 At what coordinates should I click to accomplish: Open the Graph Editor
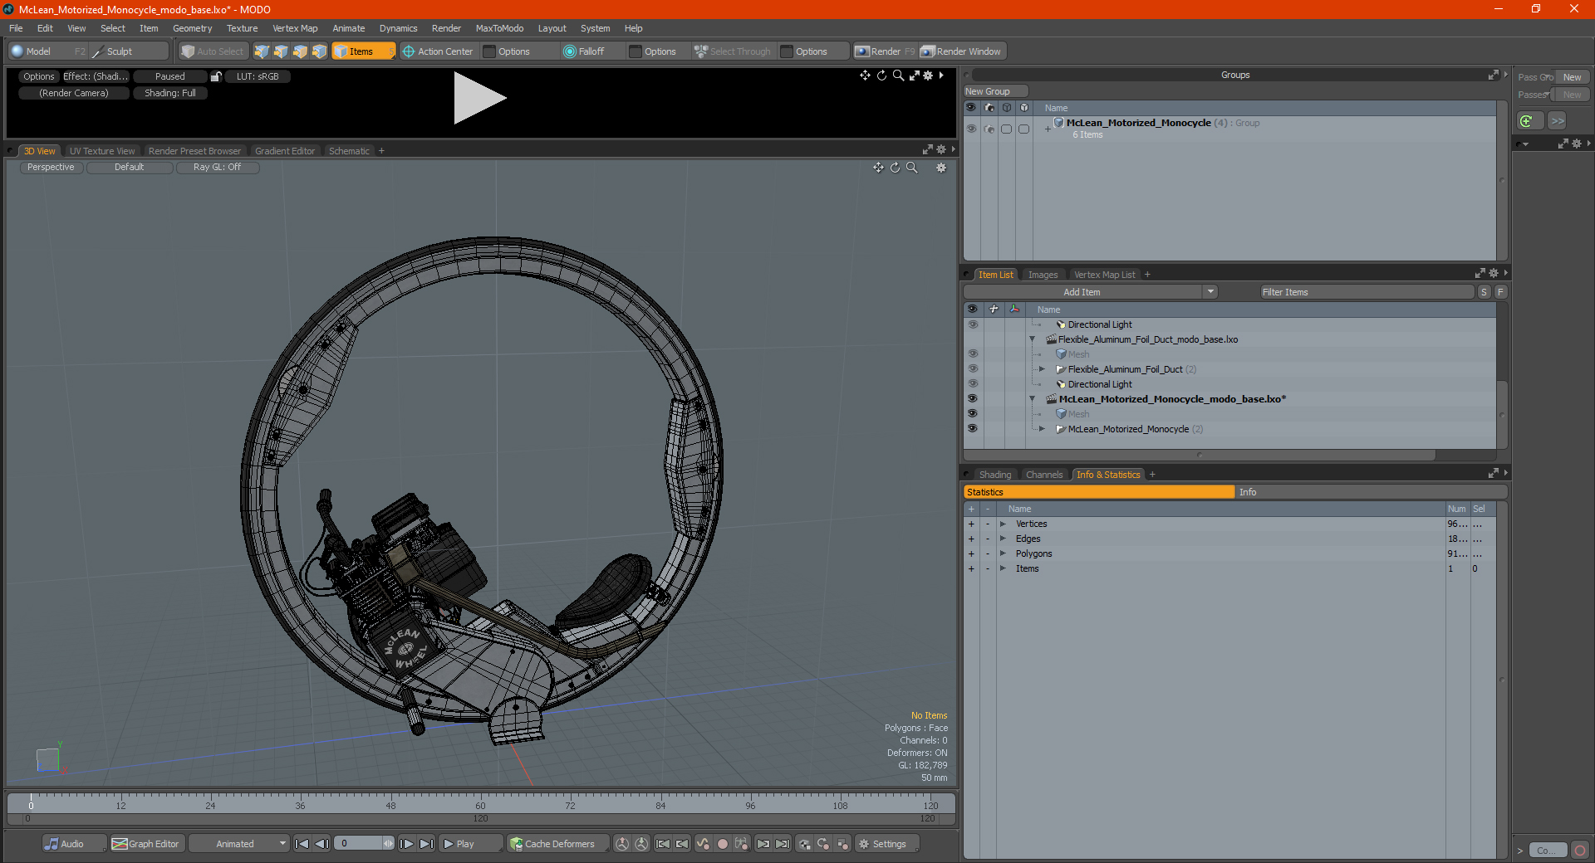coord(146,844)
